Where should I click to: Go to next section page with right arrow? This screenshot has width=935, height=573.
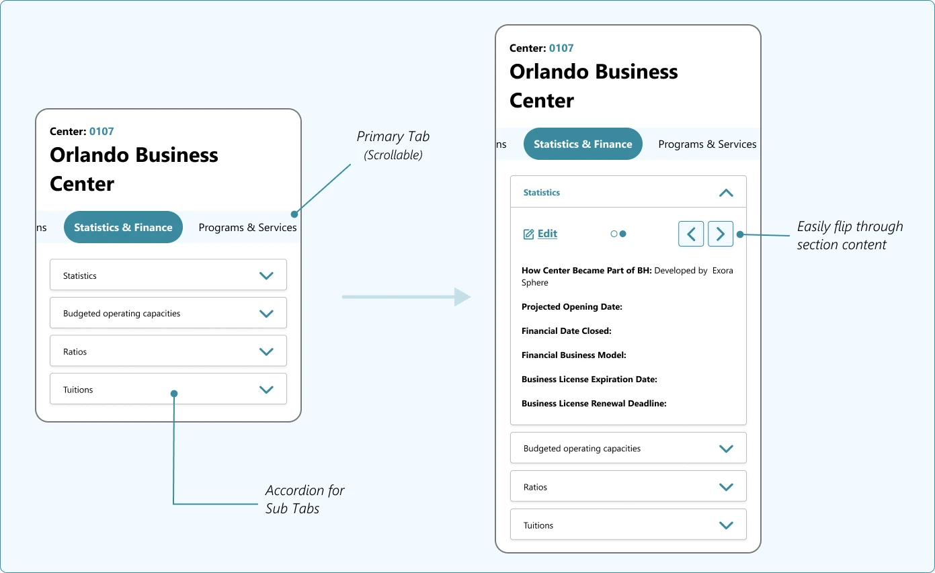721,234
